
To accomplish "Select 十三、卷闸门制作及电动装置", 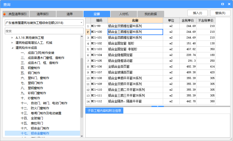I will pos(41,113).
